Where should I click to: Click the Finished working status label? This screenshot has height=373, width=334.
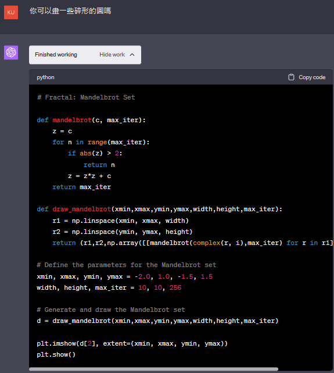pyautogui.click(x=56, y=55)
